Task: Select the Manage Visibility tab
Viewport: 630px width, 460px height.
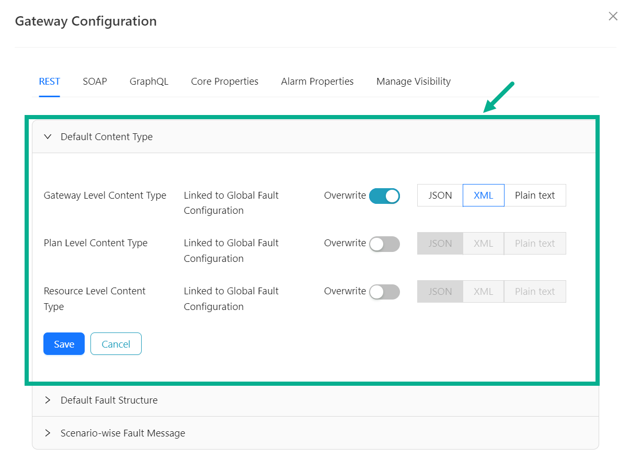Action: (413, 82)
